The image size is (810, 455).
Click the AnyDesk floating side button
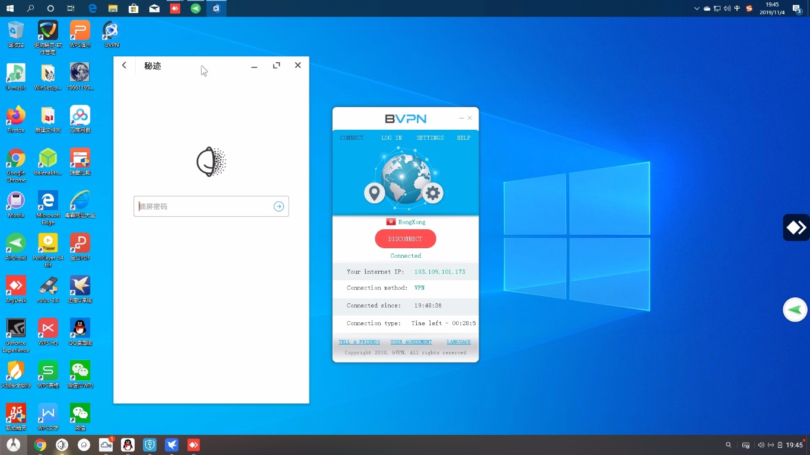pos(796,227)
